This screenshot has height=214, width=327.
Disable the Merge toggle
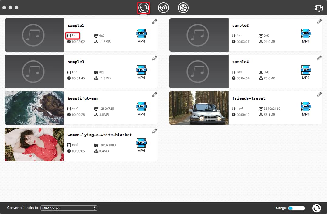(296, 208)
